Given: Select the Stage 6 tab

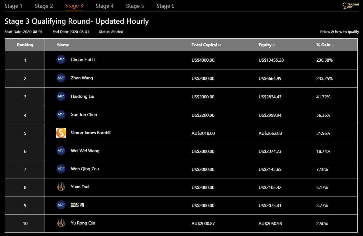Looking at the screenshot, I should (165, 6).
